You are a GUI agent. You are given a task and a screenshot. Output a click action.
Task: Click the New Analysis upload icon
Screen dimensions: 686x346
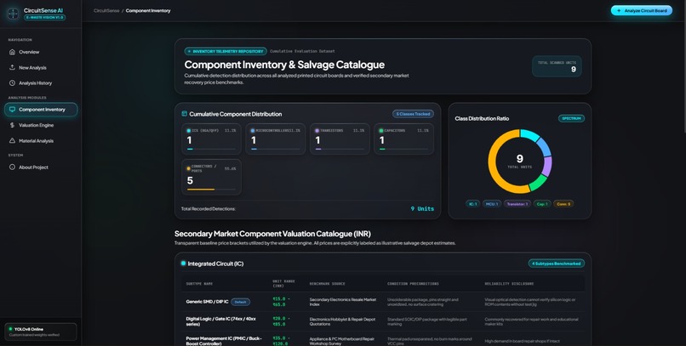point(12,67)
